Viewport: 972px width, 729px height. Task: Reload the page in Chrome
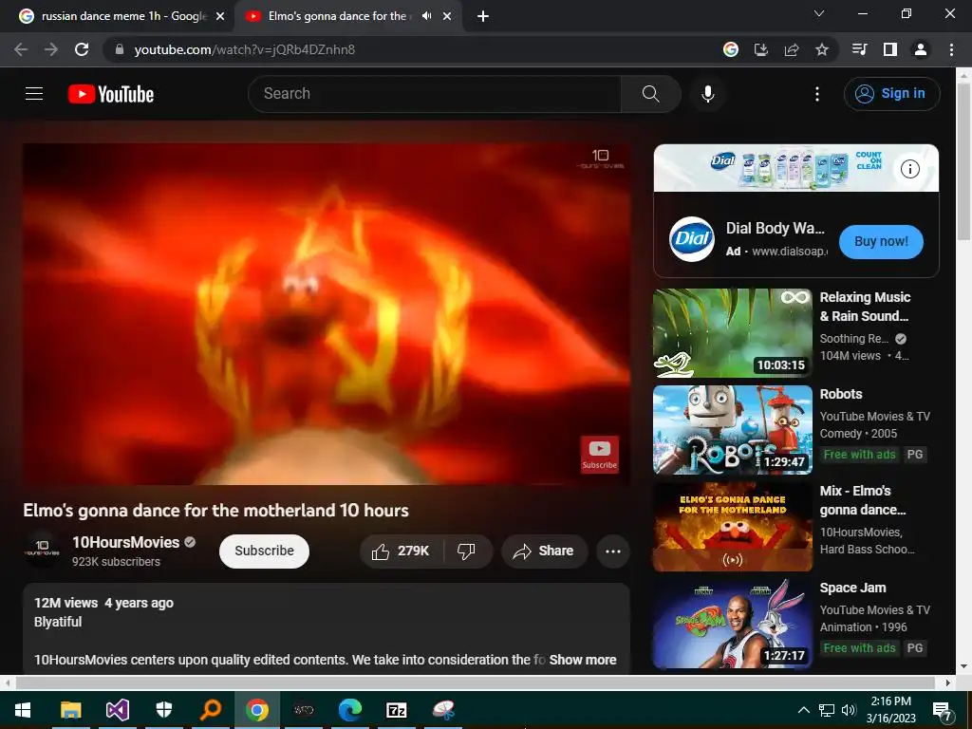(82, 49)
